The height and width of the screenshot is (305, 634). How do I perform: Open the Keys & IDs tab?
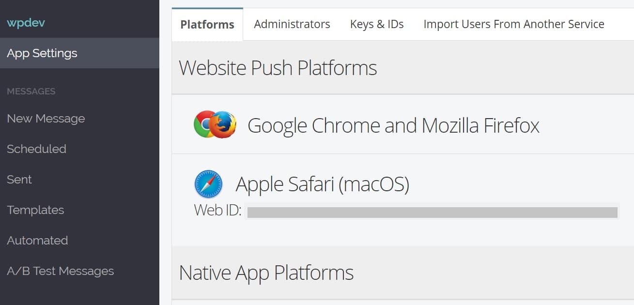pos(377,24)
